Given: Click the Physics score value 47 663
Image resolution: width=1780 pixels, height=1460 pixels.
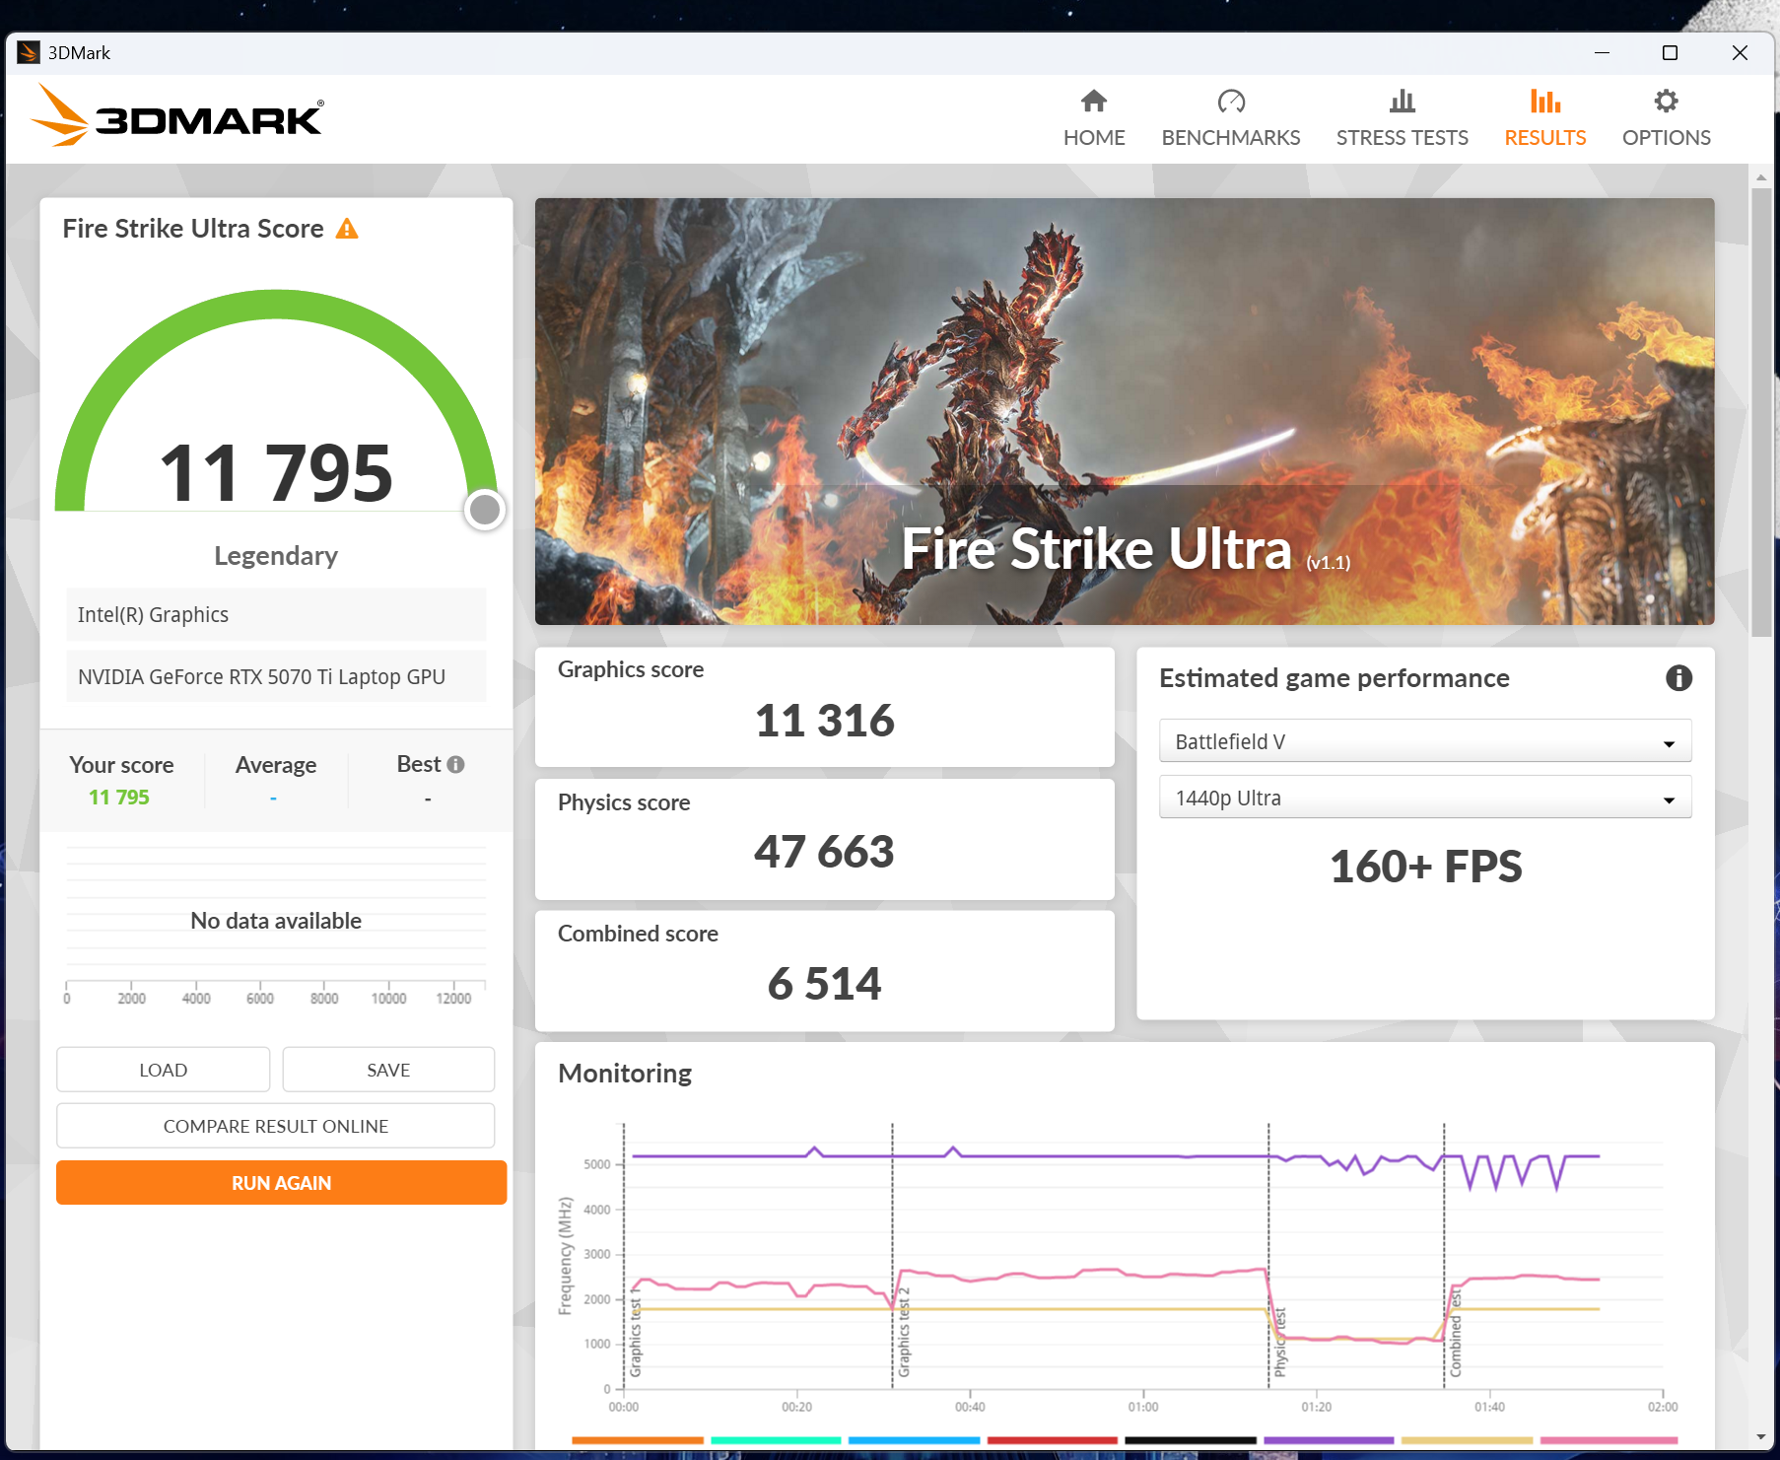Looking at the screenshot, I should click(825, 852).
